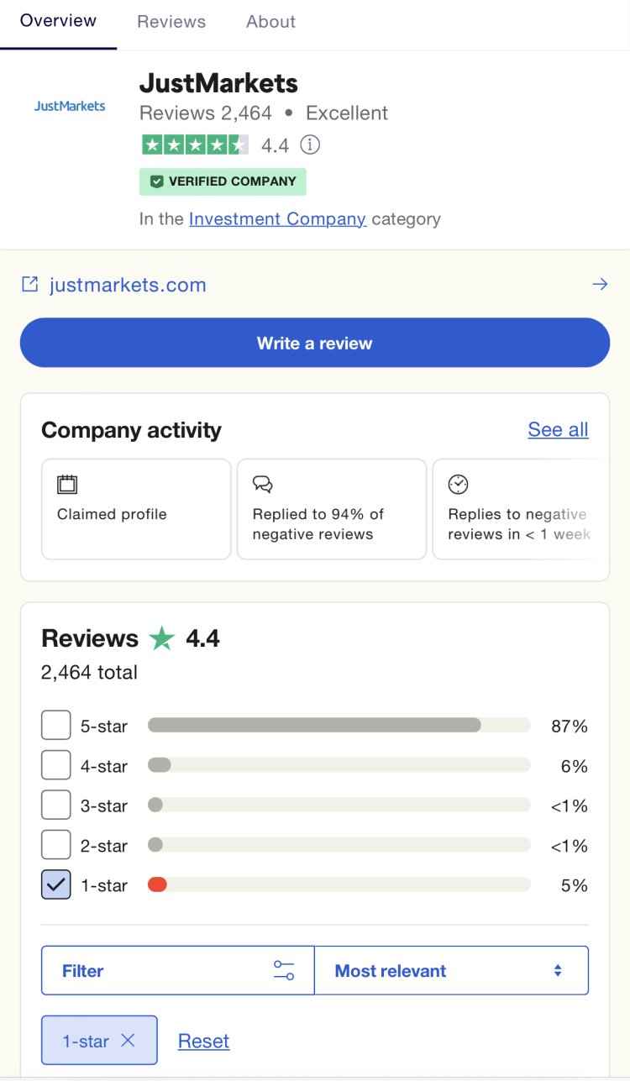Image resolution: width=630 pixels, height=1081 pixels.
Task: Click the green checkmark on Verified Company badge
Action: click(155, 181)
